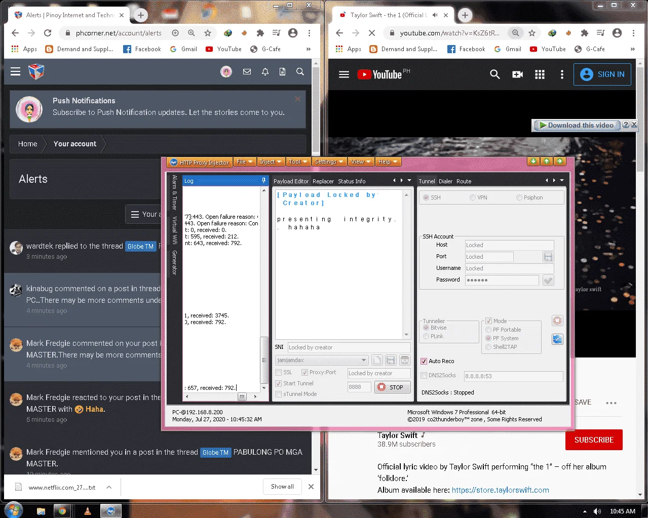The height and width of the screenshot is (518, 648).
Task: Open the Alarm & Timer side tab
Action: (174, 192)
